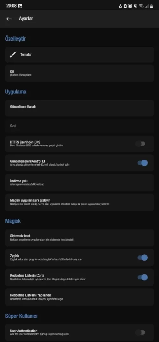This screenshot has height=342, width=159.
Task: Tap the image notification icon beside the clock
Action: point(20,6)
